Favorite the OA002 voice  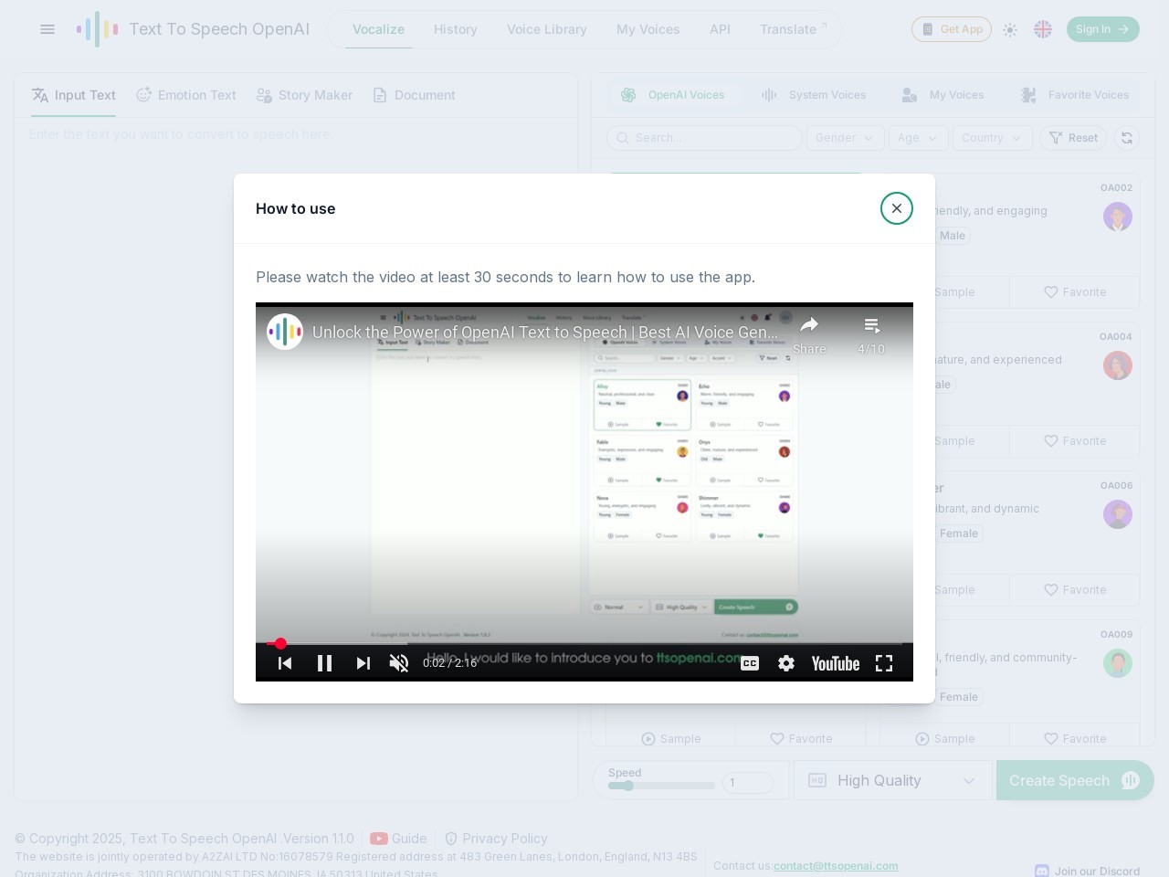coord(1075,292)
